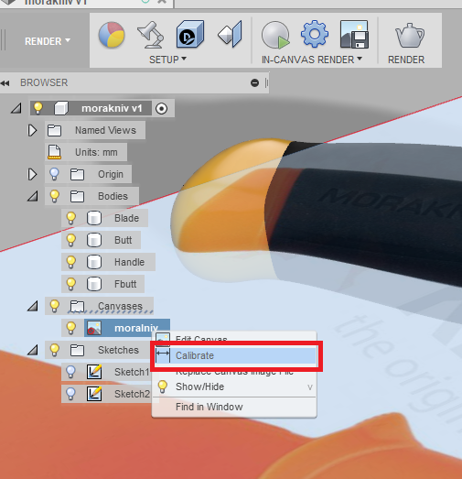Click the Units document icon
This screenshot has width=462, height=479.
(54, 152)
